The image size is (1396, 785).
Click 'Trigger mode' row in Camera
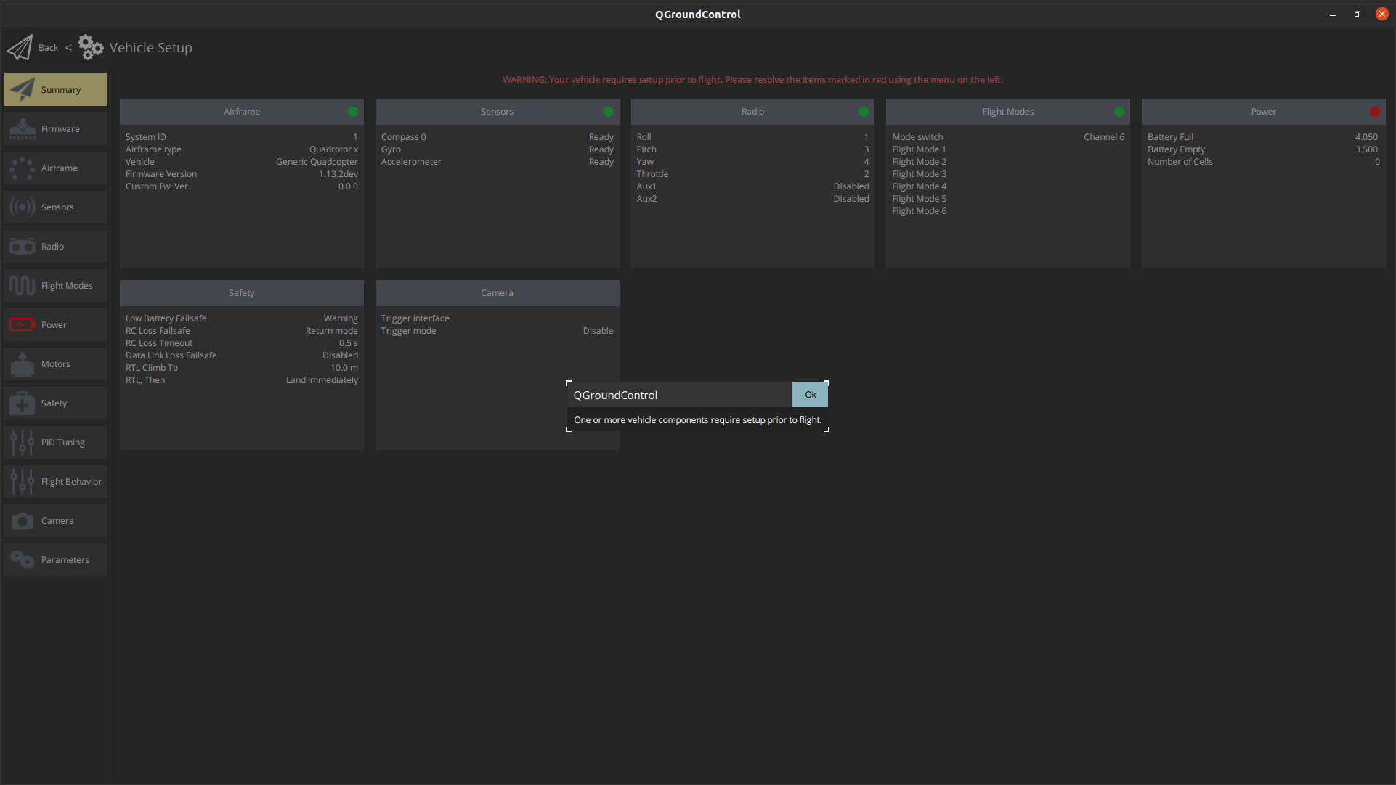(498, 331)
